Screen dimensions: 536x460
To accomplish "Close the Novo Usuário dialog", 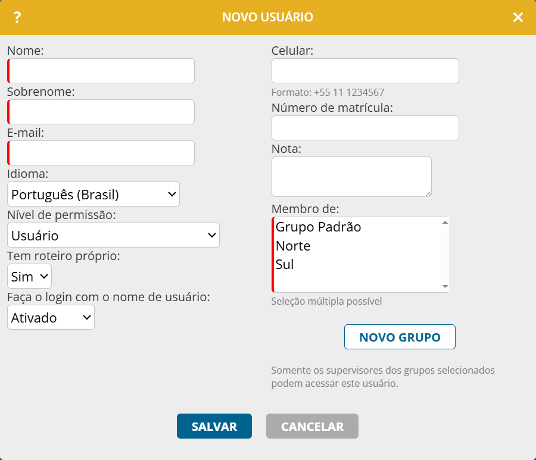I will pyautogui.click(x=518, y=17).
